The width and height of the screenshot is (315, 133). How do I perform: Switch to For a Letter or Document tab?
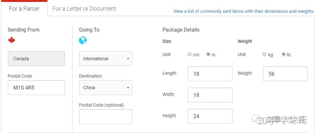pos(84,9)
